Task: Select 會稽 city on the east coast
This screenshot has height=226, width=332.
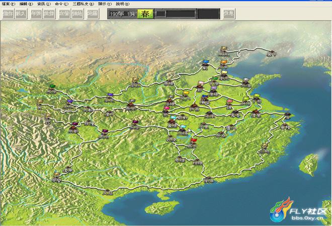Action: 285,127
